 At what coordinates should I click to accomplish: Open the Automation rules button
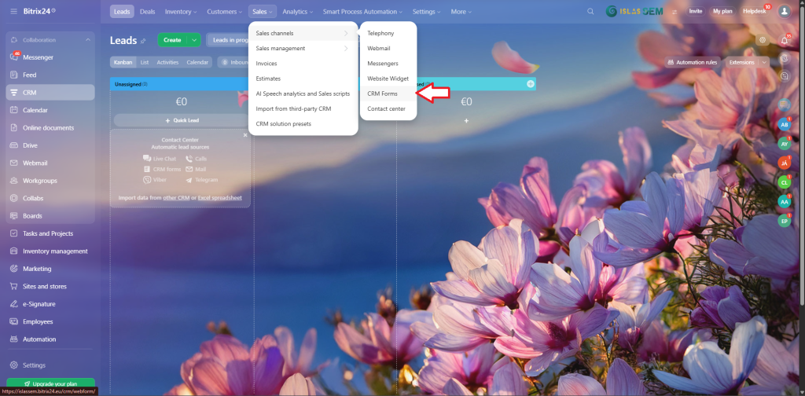point(691,62)
